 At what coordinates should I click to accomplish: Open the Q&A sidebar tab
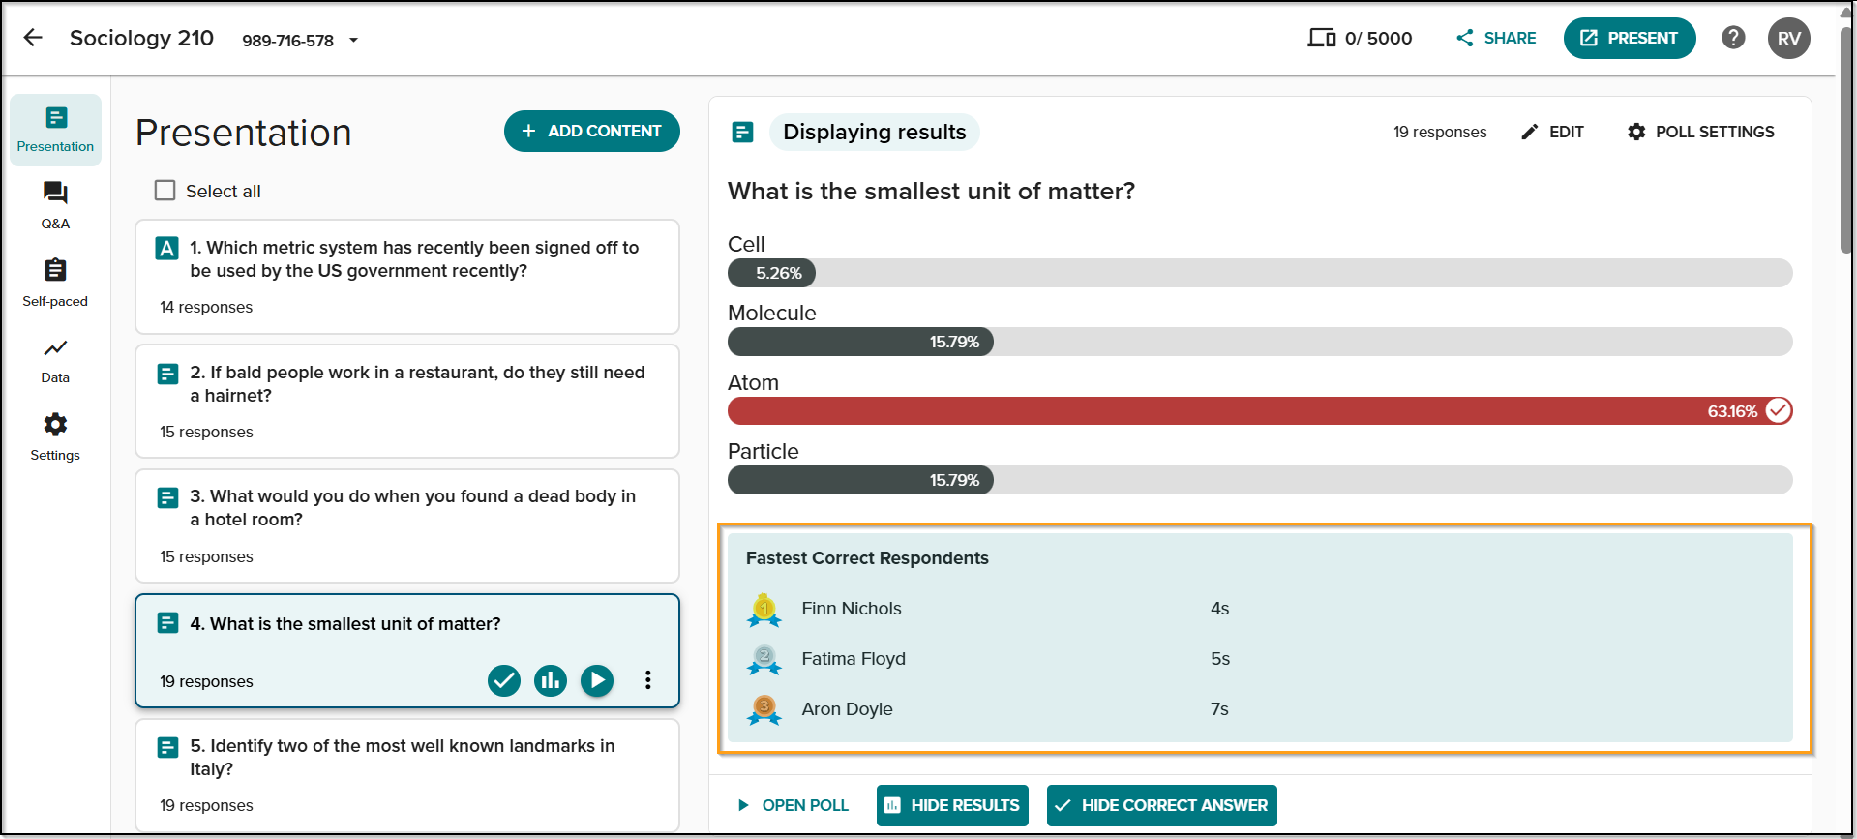click(x=55, y=205)
